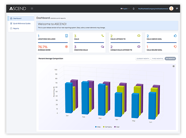
Task: Click the user avatar picture
Action: (171, 9)
